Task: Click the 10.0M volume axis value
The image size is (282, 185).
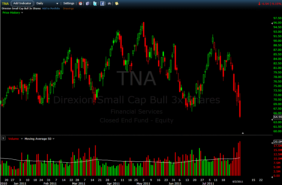Action: tap(277, 159)
